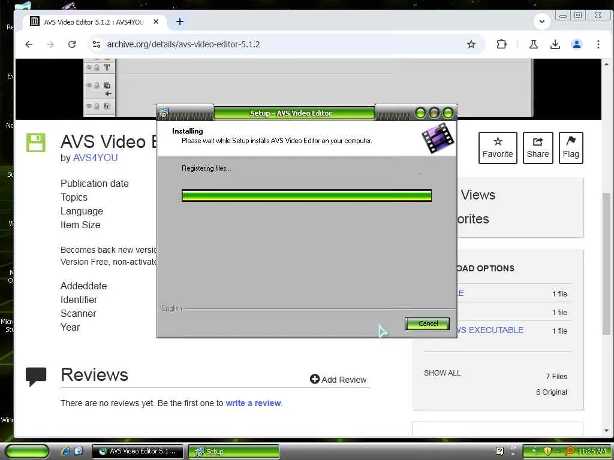Click the Language label
The height and width of the screenshot is (460, 614).
coord(82,211)
